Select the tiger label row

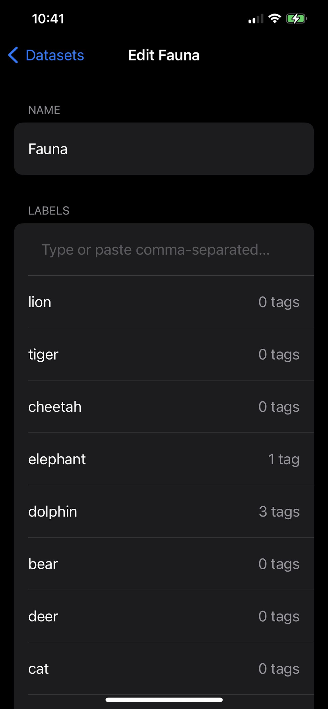click(x=164, y=354)
